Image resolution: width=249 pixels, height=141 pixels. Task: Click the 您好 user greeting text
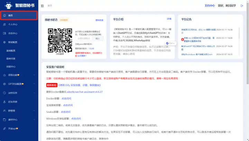(x=227, y=6)
